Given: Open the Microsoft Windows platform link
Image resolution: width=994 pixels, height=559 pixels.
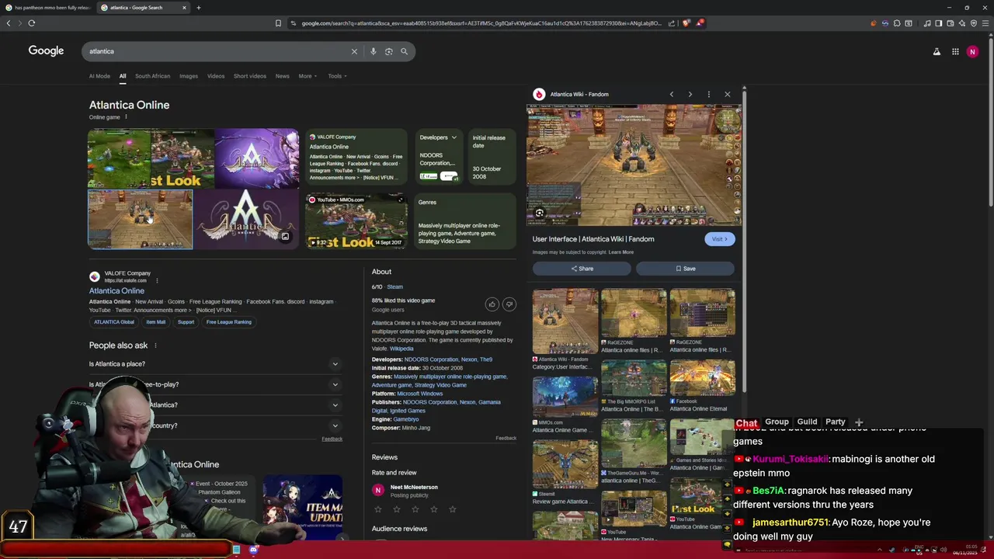Looking at the screenshot, I should click(420, 394).
